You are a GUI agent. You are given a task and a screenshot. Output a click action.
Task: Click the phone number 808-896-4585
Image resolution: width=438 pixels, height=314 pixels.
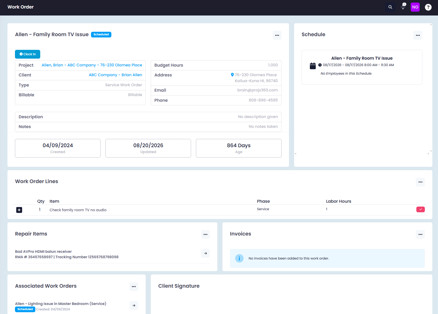coord(263,100)
